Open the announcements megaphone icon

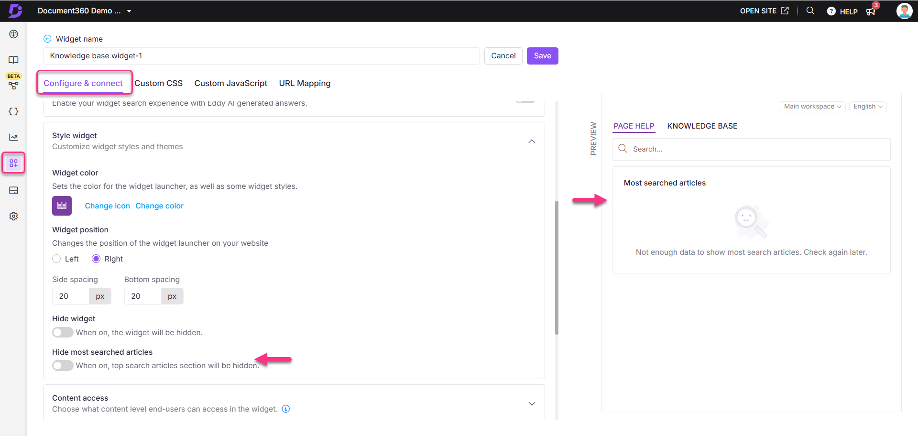871,11
